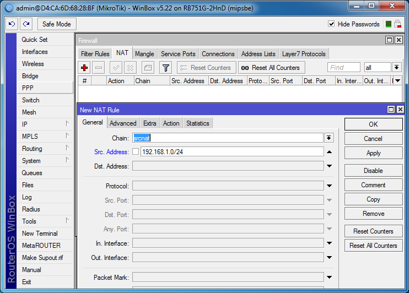Open the Files menu item
This screenshot has height=293, width=409.
pyautogui.click(x=45, y=185)
